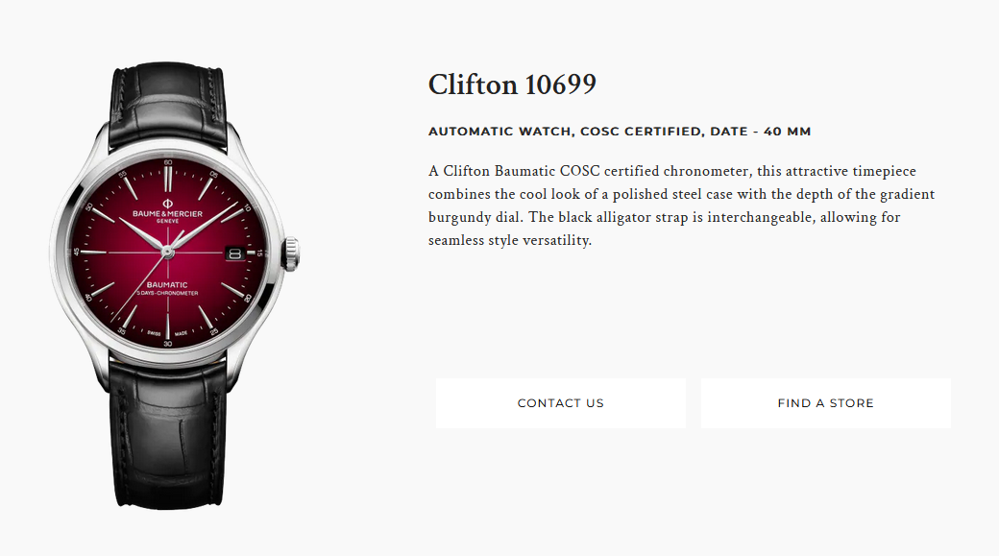Open the FIND A STORE button
Viewport: 999px width, 556px height.
click(826, 403)
